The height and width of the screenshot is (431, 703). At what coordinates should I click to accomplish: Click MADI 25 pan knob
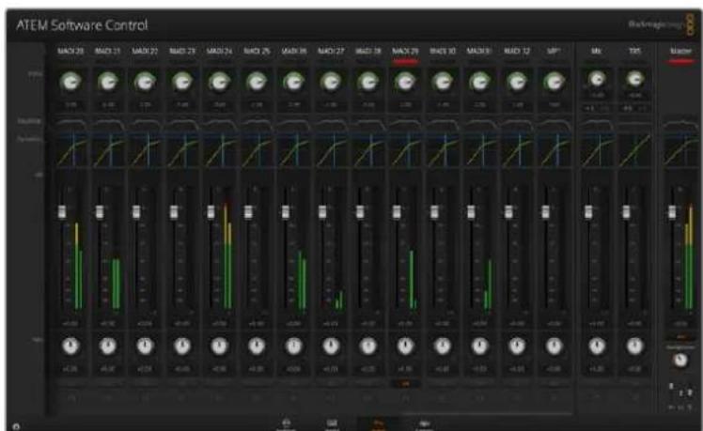click(257, 346)
